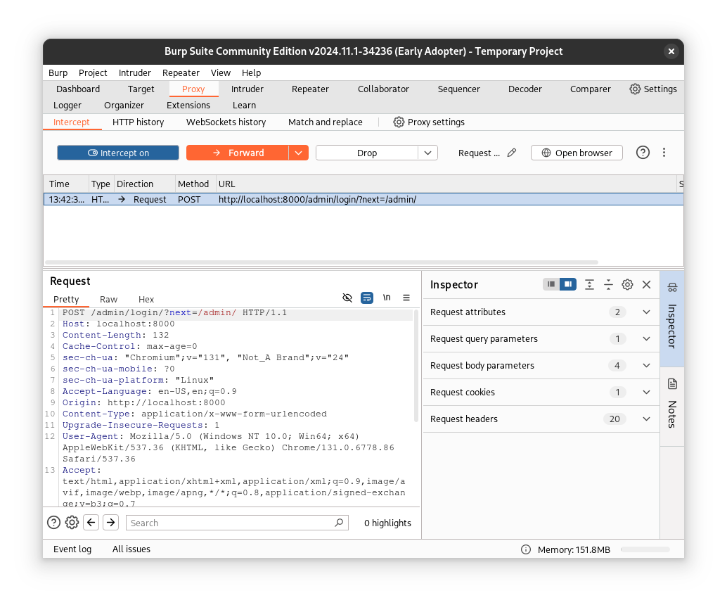Toggle the Intercept on button
This screenshot has width=727, height=605.
coord(118,153)
